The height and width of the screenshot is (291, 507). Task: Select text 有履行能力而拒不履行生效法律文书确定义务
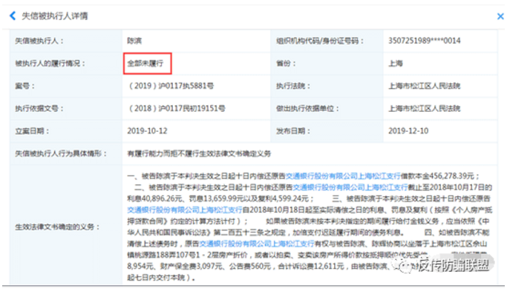click(199, 154)
